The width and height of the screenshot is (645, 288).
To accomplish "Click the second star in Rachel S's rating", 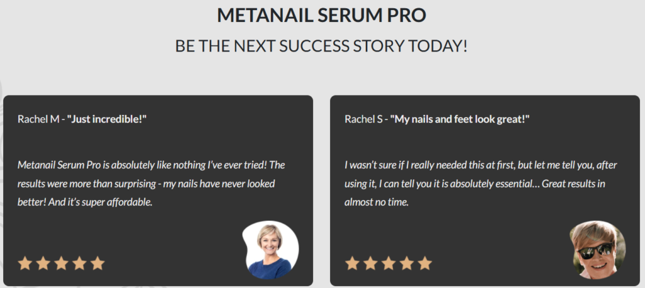I will [x=370, y=263].
